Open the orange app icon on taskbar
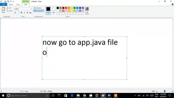This screenshot has width=174, height=98. tap(116, 96)
